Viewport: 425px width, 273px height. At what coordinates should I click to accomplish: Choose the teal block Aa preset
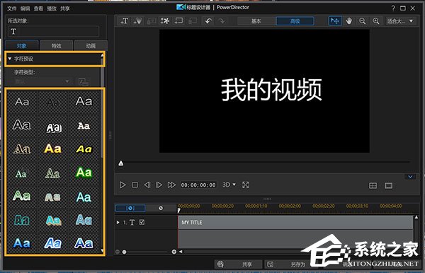(x=22, y=220)
